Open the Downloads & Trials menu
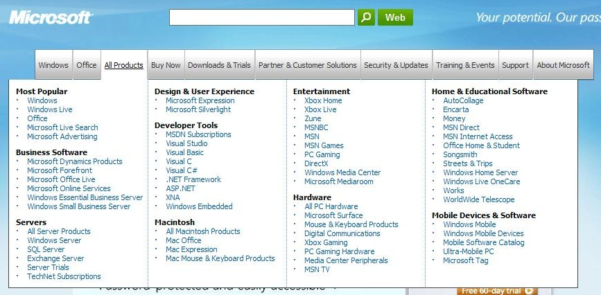Viewport: 601px width, 295px height. coord(219,65)
